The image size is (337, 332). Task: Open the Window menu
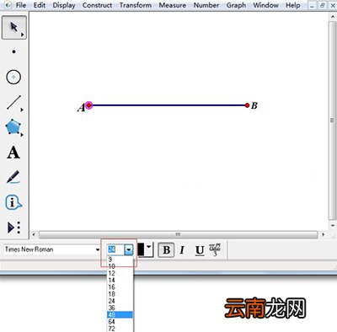click(266, 5)
